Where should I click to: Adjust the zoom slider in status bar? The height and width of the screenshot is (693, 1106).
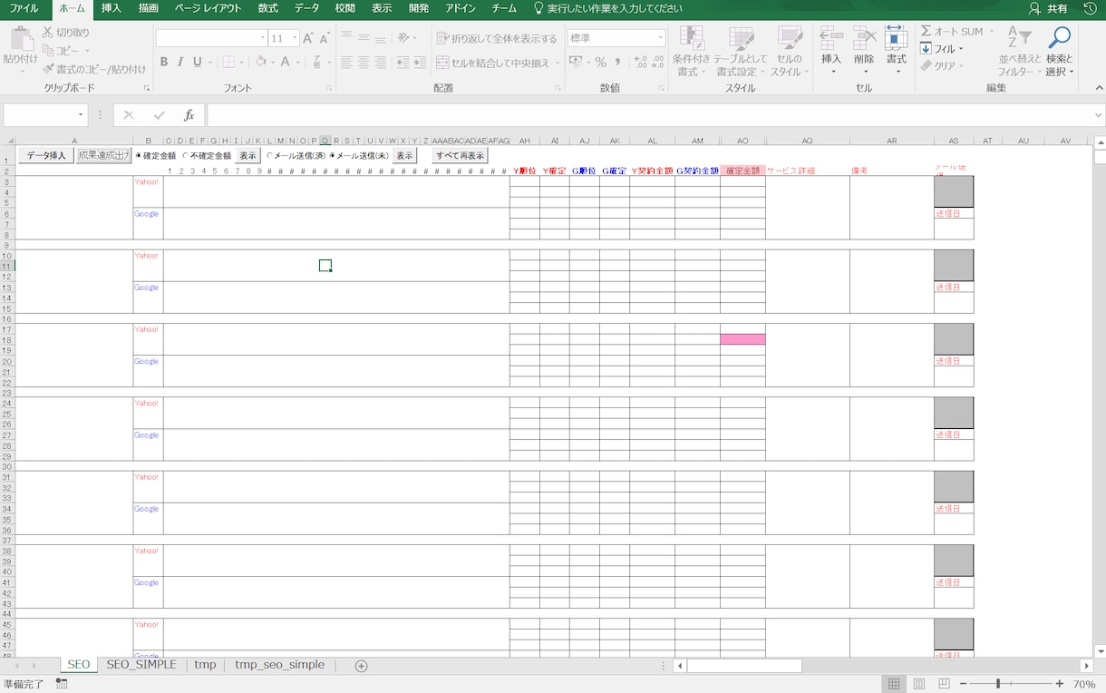(998, 684)
